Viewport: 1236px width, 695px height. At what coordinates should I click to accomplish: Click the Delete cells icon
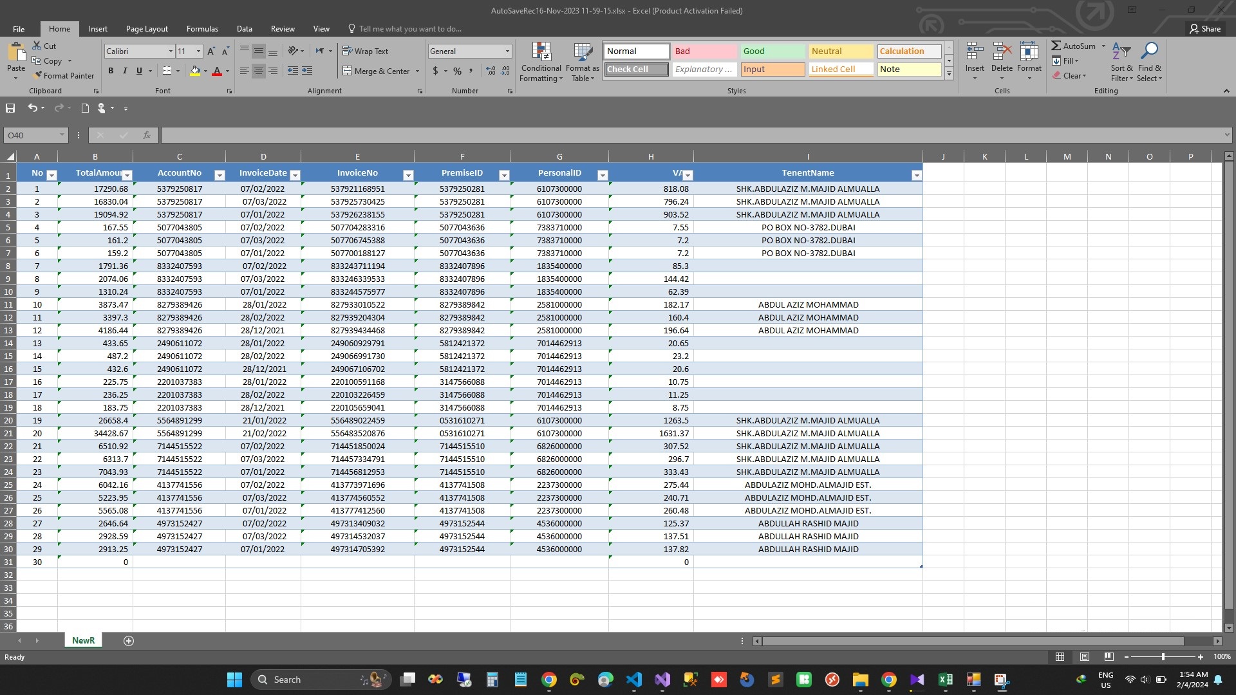pyautogui.click(x=1002, y=51)
